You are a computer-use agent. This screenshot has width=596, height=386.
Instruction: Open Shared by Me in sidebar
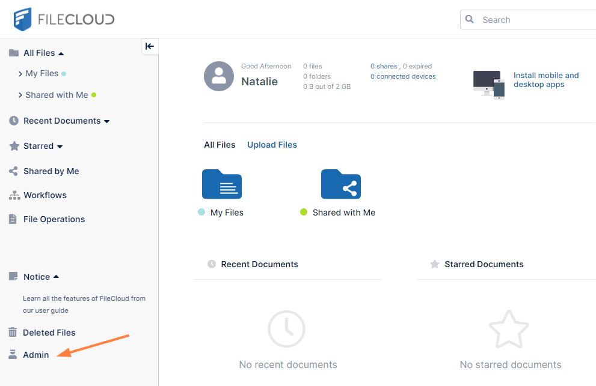tap(51, 171)
